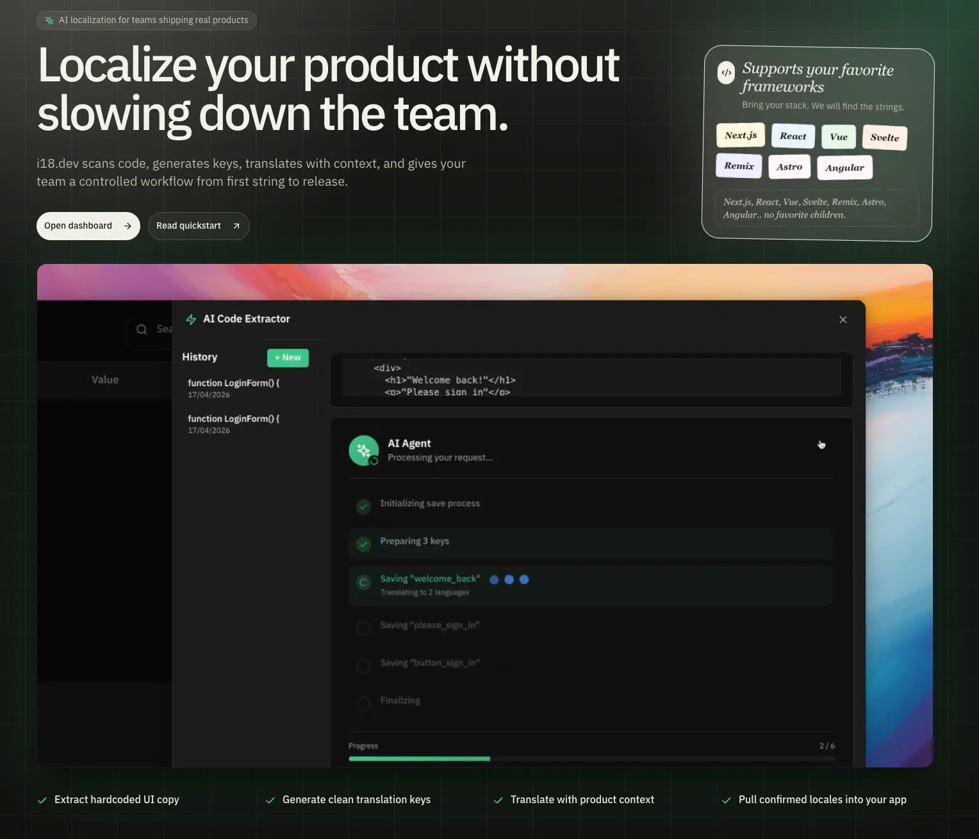Click the + New history button

point(288,358)
